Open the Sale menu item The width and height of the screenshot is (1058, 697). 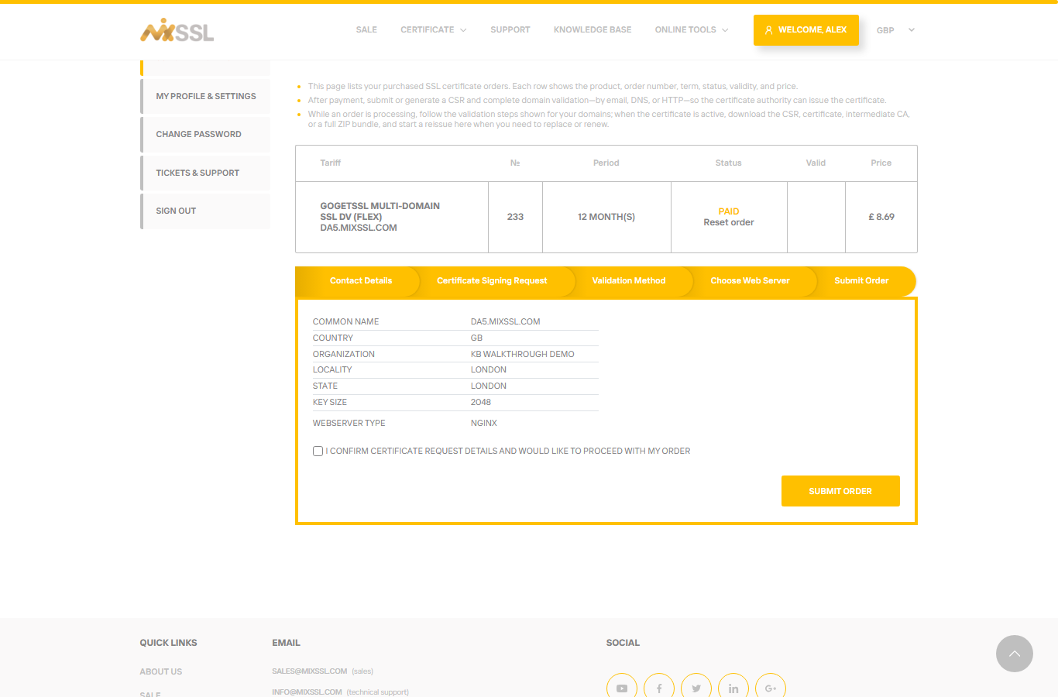(x=366, y=30)
